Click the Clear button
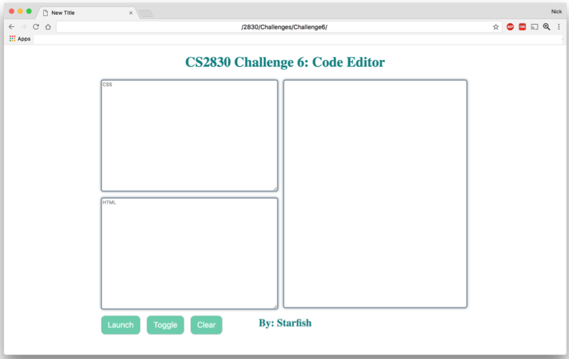 click(x=207, y=325)
